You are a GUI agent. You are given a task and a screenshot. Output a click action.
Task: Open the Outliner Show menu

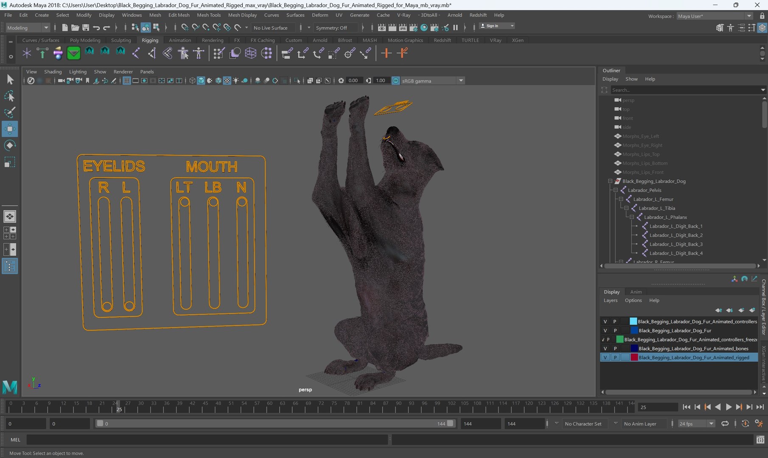pyautogui.click(x=631, y=79)
